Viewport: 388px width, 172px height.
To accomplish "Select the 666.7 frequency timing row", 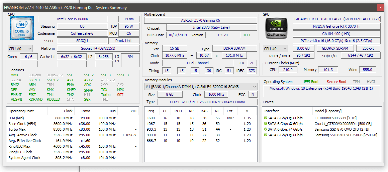I will [x=201, y=141].
